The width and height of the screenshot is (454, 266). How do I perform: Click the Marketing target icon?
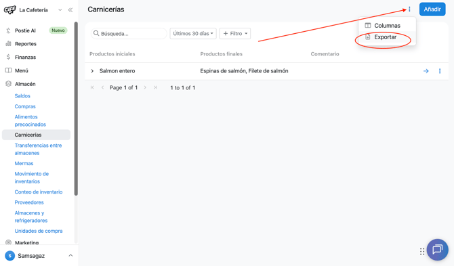[8, 242]
